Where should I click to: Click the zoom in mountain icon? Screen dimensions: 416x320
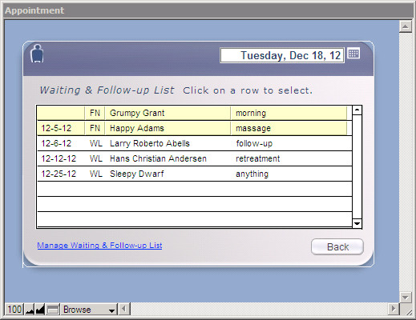40,310
